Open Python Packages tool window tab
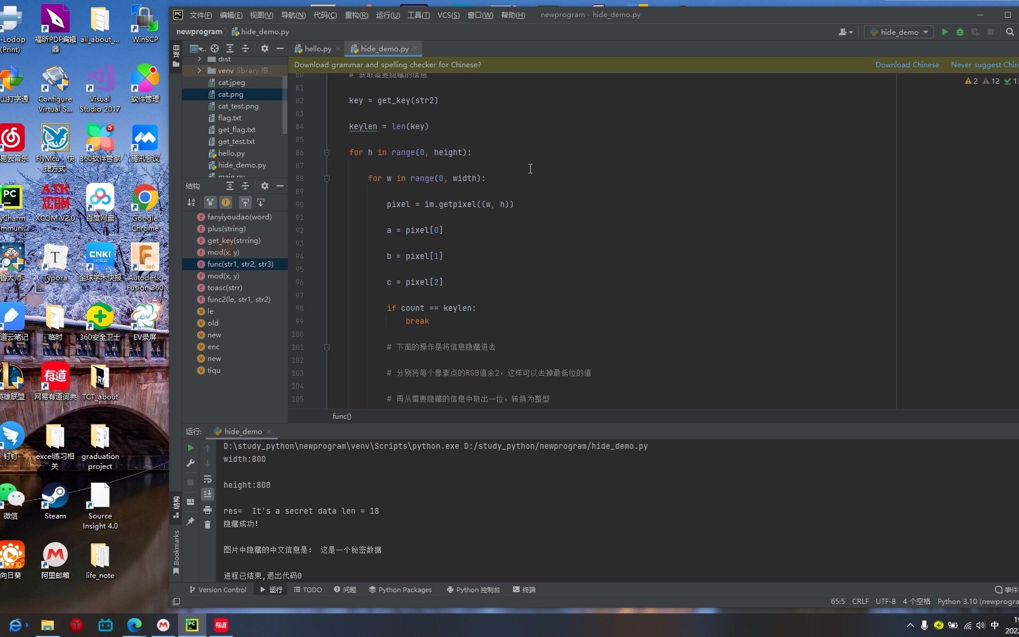The height and width of the screenshot is (637, 1019). [x=400, y=590]
